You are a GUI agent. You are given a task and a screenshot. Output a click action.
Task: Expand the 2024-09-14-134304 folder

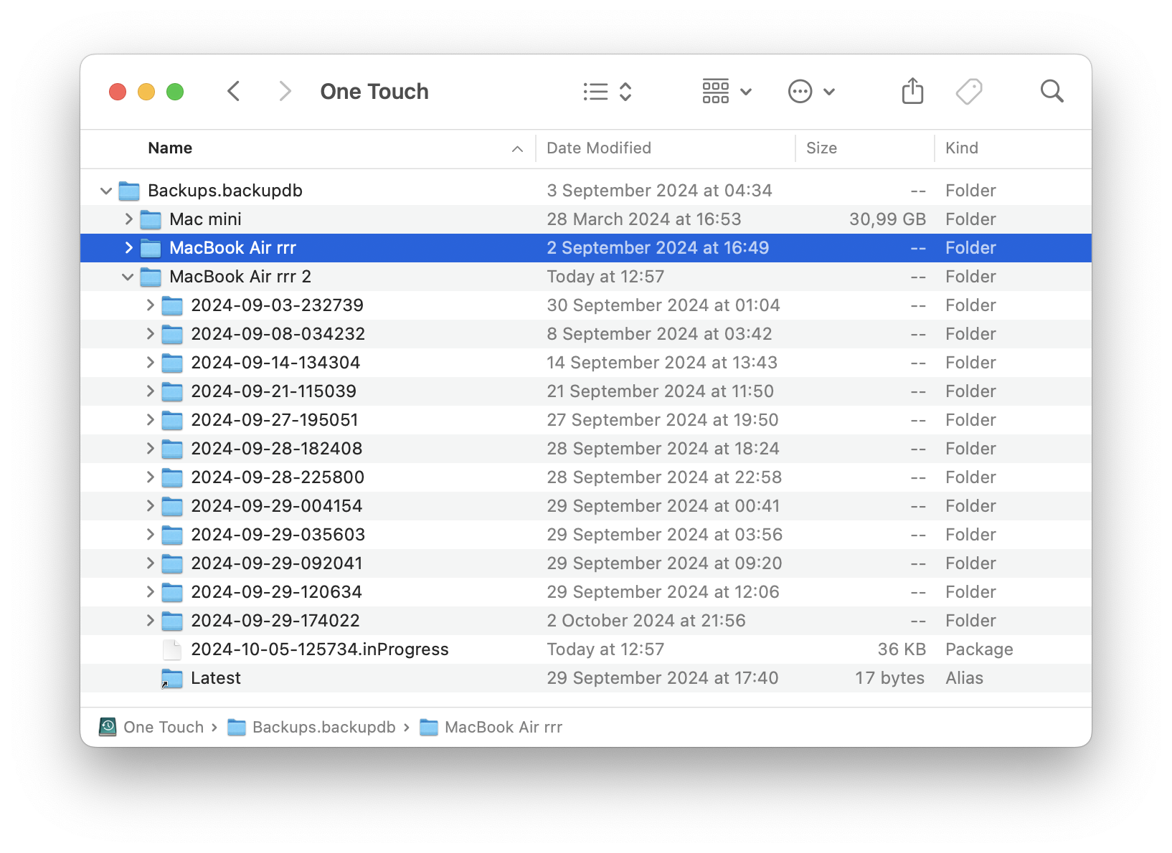[150, 363]
